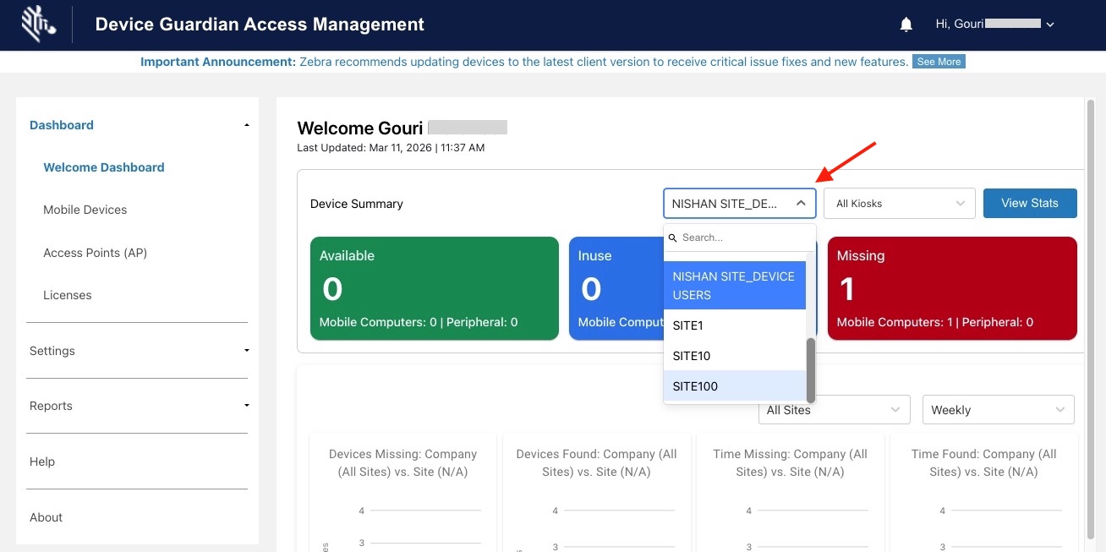Expand the Reports sidebar section
Viewport: 1106px width, 552px height.
(x=247, y=406)
